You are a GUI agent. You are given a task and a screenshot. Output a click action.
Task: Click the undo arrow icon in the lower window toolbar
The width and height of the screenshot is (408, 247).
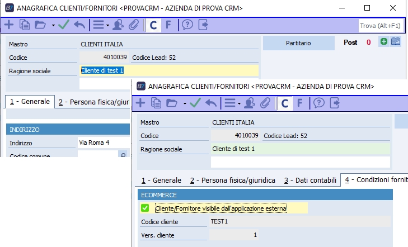(x=211, y=103)
